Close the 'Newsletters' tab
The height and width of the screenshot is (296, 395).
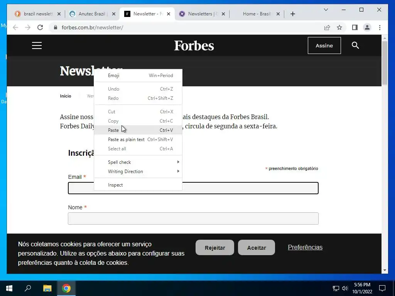coord(223,14)
